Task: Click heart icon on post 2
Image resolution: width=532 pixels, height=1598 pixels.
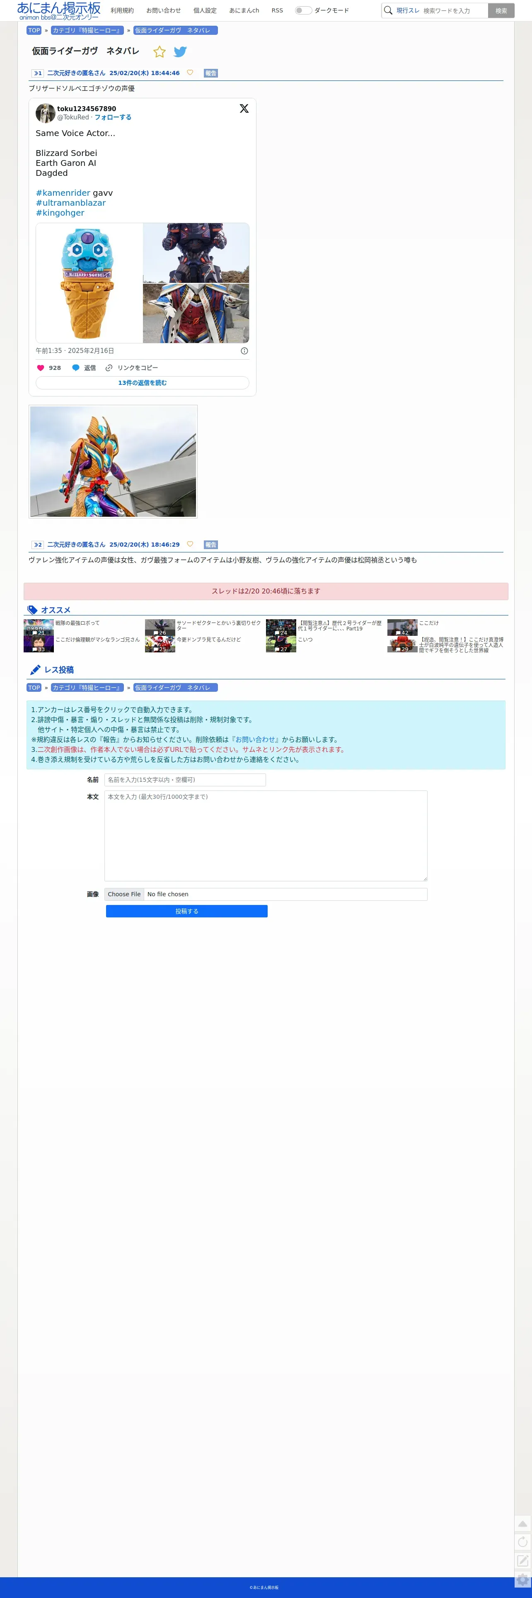Action: 190,545
